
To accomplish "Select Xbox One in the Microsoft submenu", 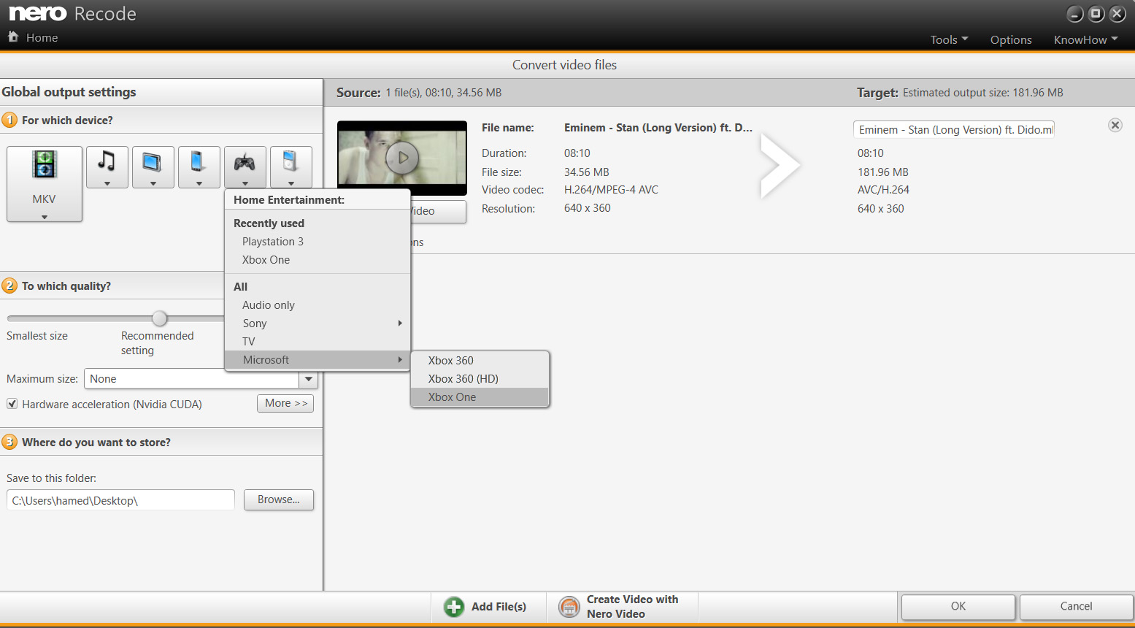I will point(480,397).
